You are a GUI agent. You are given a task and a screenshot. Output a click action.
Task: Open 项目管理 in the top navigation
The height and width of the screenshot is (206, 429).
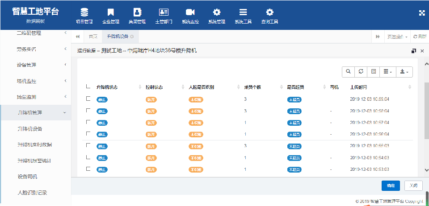(84, 16)
